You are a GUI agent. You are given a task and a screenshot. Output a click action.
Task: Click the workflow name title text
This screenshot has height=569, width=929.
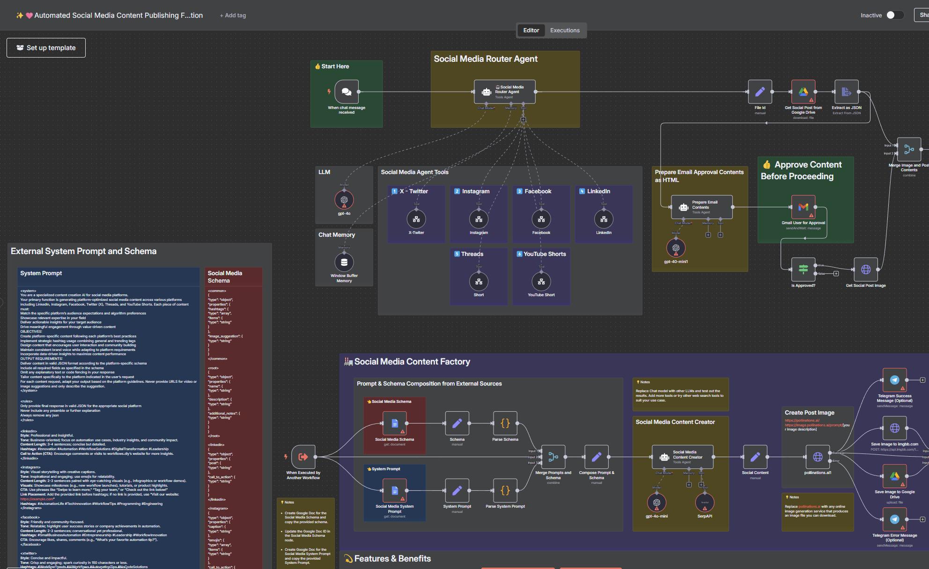click(118, 15)
